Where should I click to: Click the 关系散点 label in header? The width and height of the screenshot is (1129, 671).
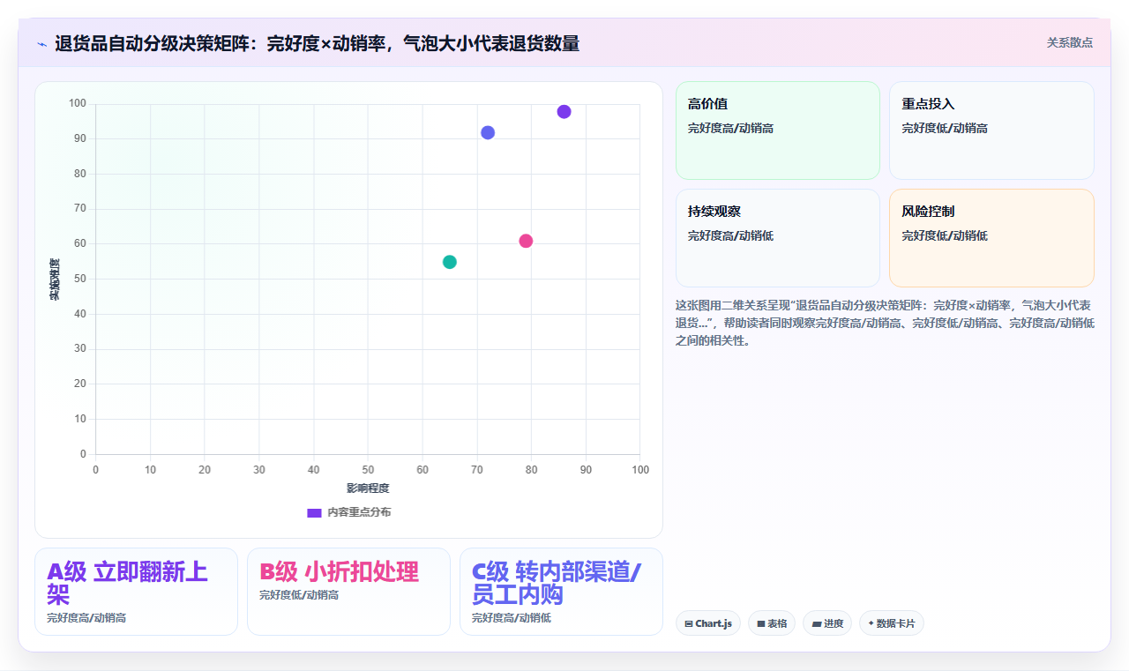click(x=1070, y=42)
